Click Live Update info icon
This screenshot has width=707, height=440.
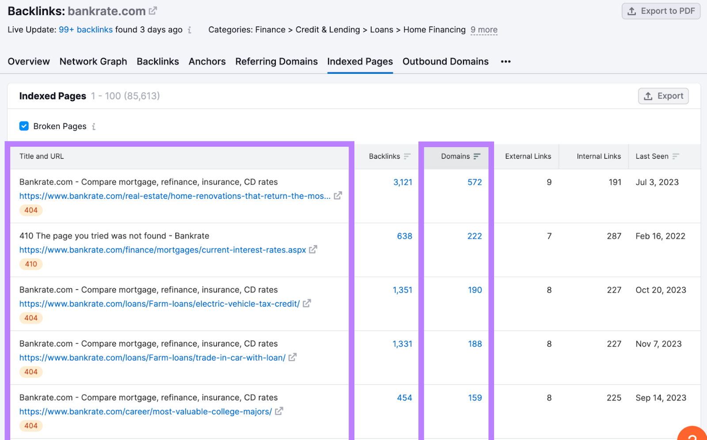(190, 30)
